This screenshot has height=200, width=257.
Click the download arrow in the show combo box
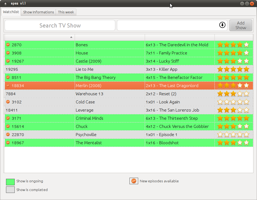click(x=222, y=25)
